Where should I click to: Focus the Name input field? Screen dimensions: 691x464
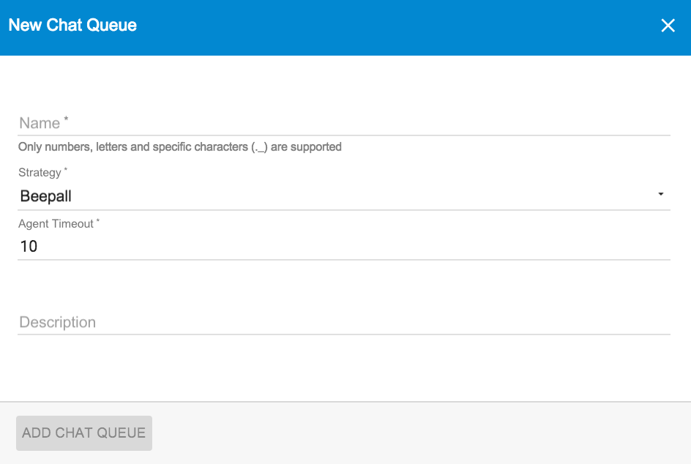click(344, 123)
